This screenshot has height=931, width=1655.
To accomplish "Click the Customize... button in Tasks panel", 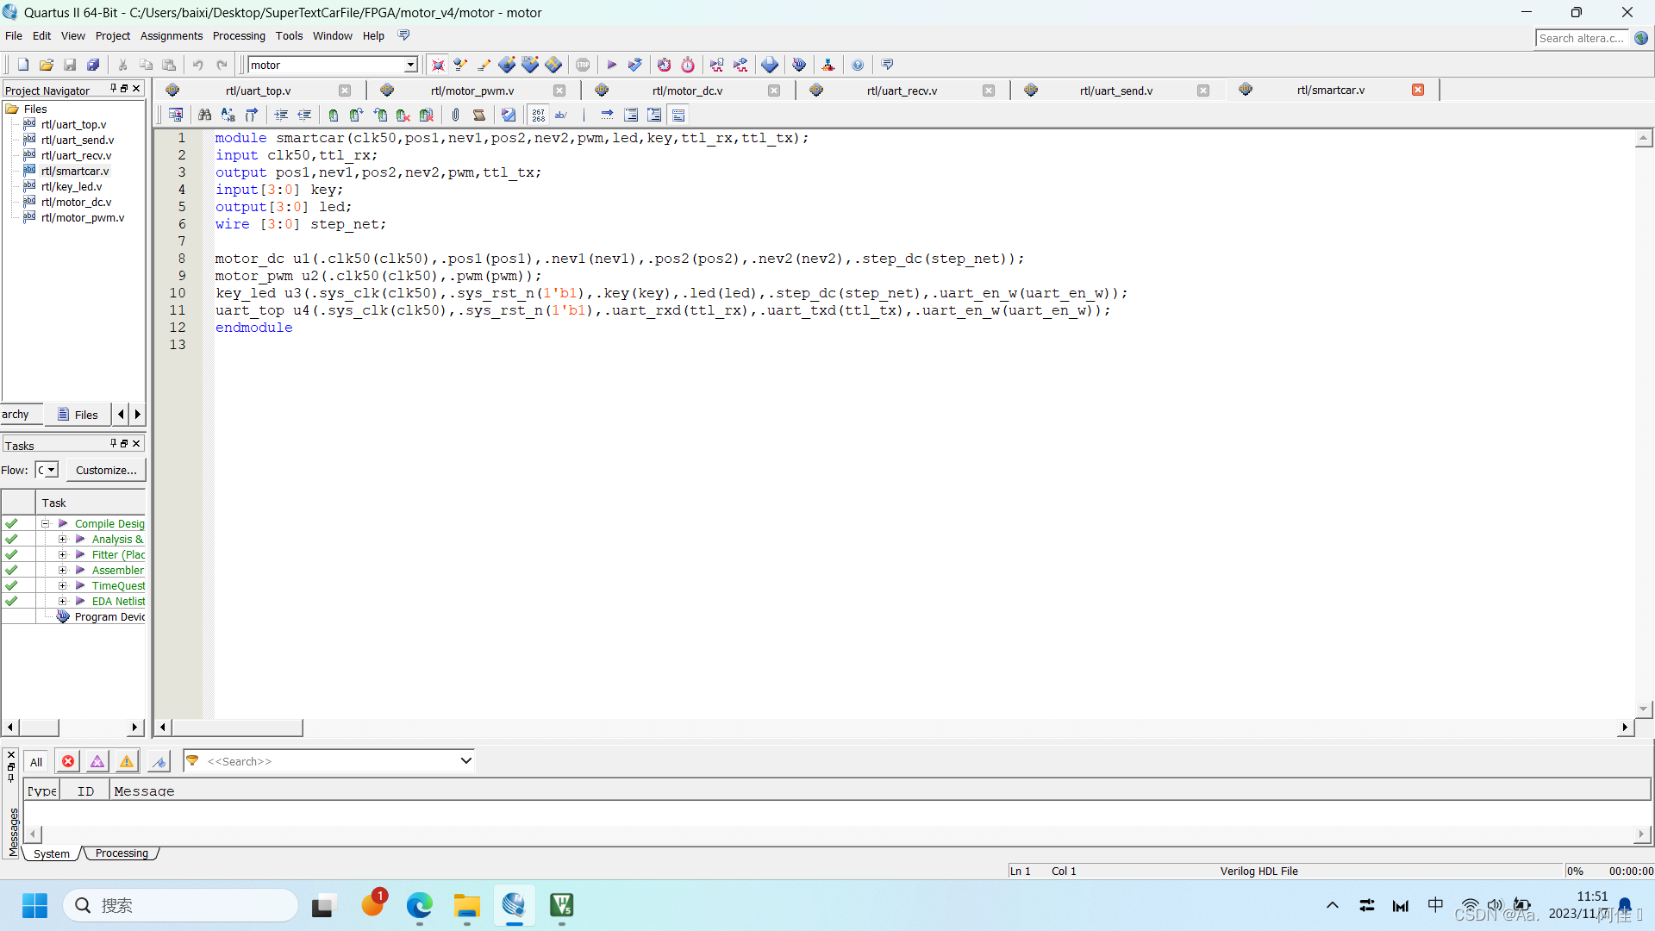I will click(105, 470).
